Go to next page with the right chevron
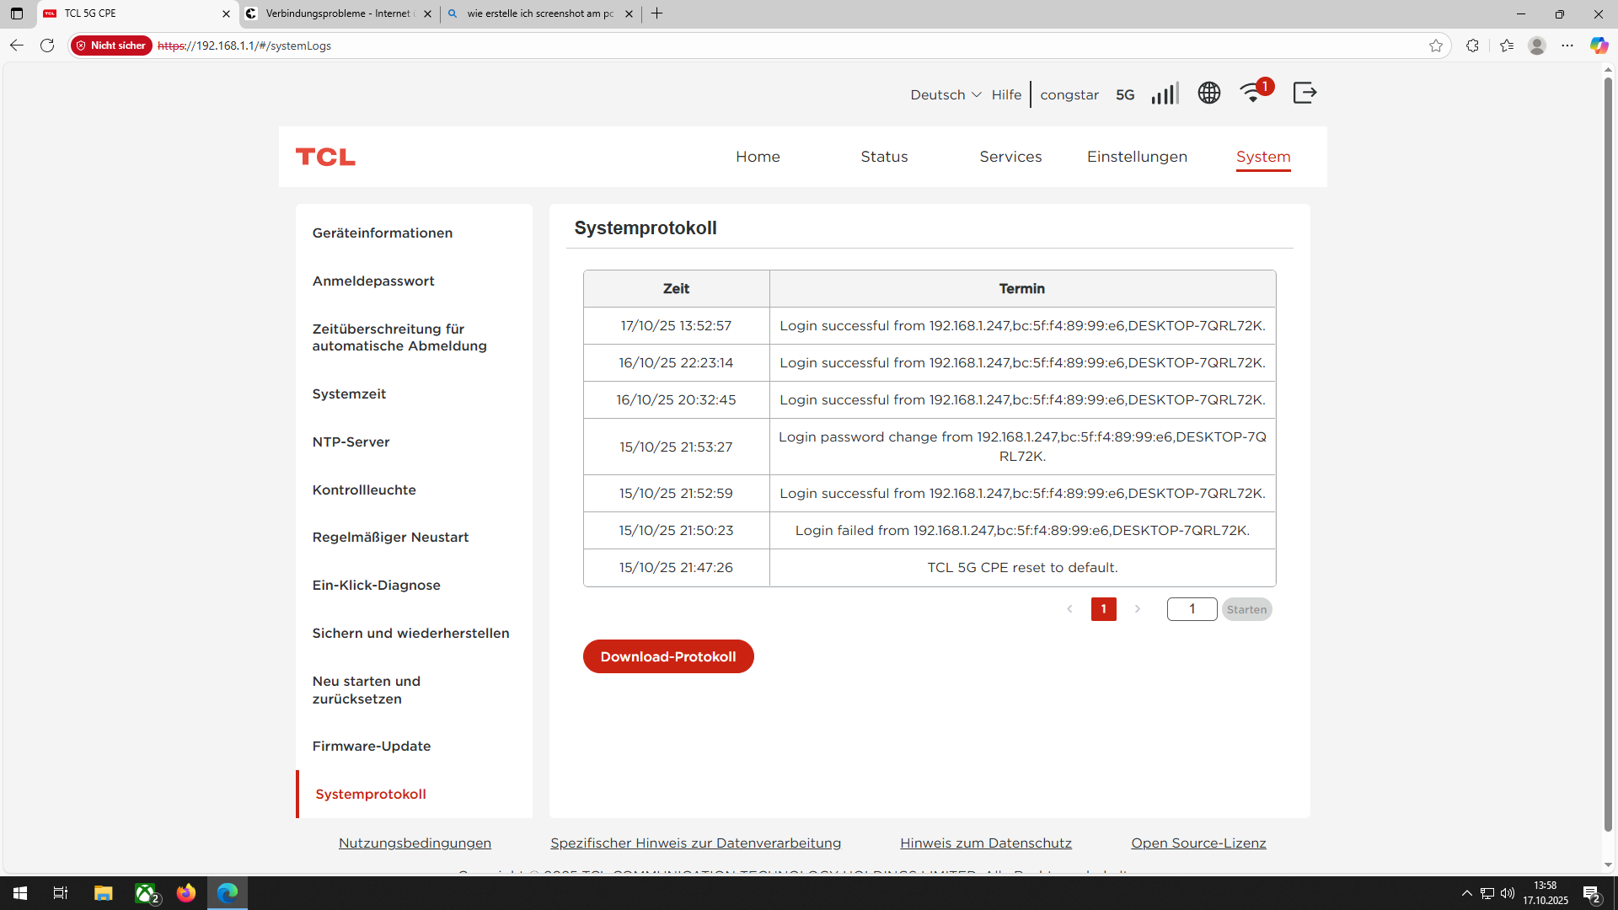 [1137, 609]
